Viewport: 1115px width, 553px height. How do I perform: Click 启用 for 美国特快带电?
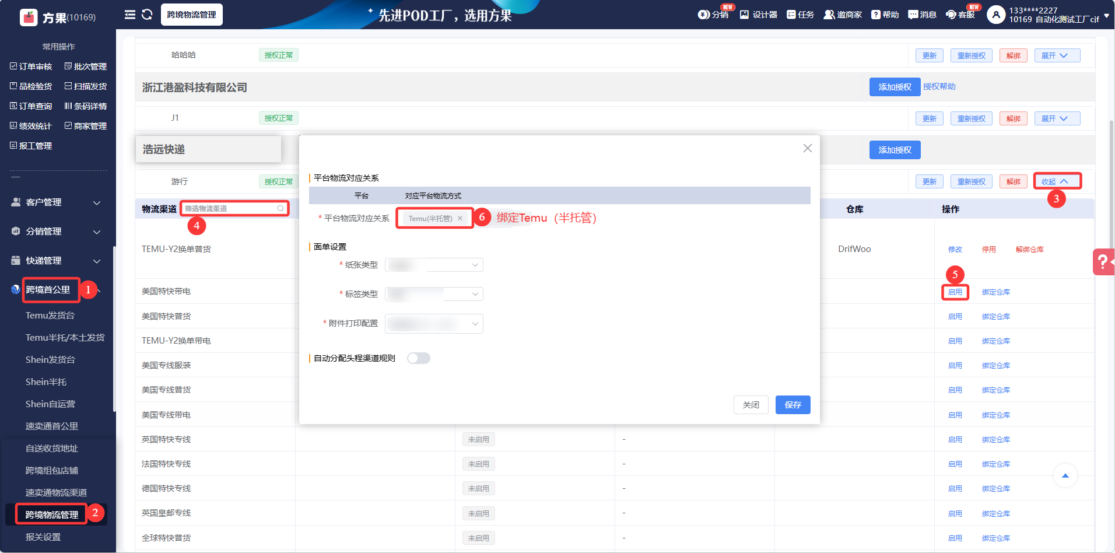(955, 292)
